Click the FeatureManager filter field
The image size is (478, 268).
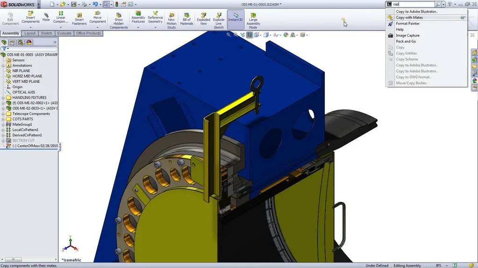pyautogui.click(x=29, y=48)
